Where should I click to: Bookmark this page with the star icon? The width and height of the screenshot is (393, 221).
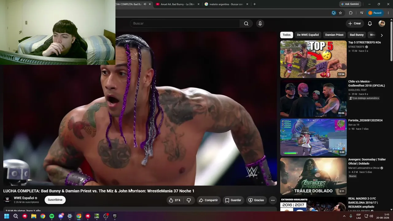(x=340, y=13)
